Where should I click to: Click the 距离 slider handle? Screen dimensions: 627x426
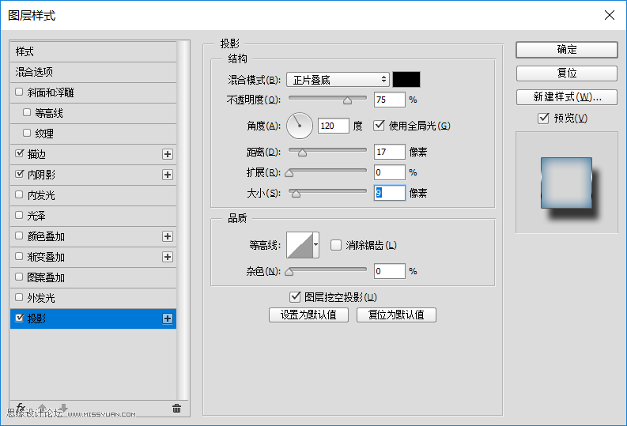point(302,153)
